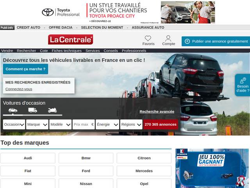Click the Prix max input field

coord(84,125)
